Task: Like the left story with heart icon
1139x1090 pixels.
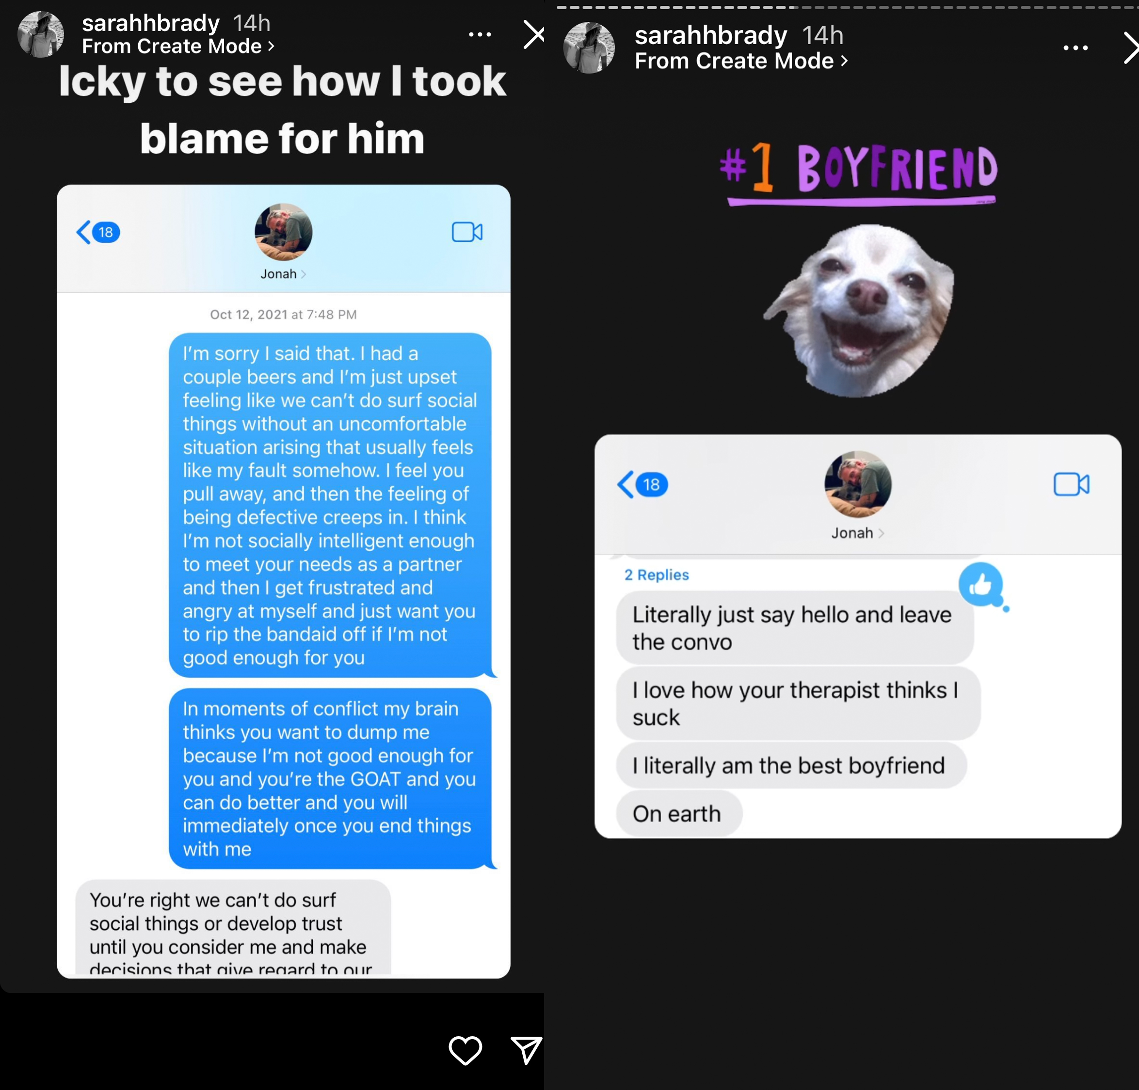Action: click(x=465, y=1050)
